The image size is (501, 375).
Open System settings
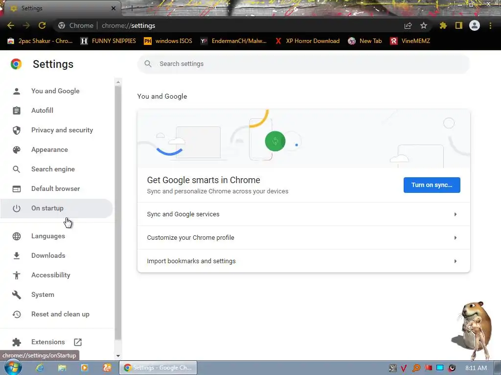pyautogui.click(x=56, y=294)
